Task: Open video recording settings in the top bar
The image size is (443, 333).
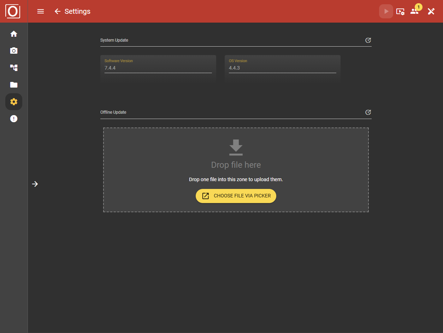Action: click(x=400, y=11)
